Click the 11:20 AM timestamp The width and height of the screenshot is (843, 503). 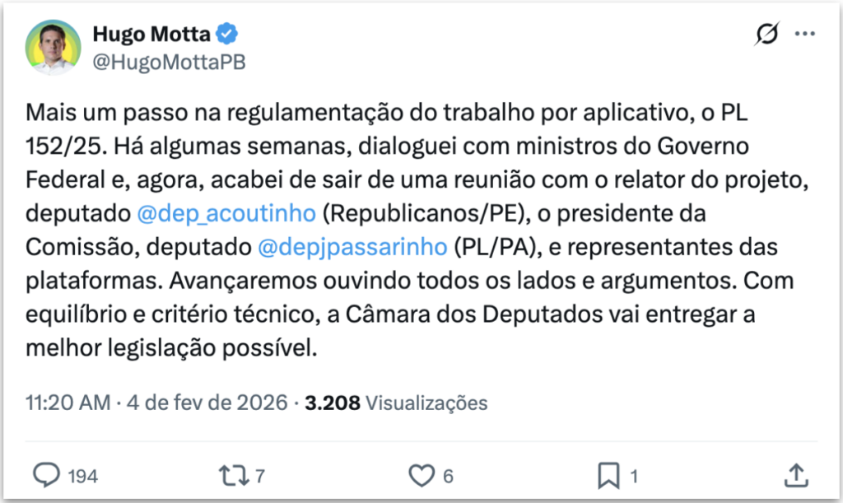point(68,403)
